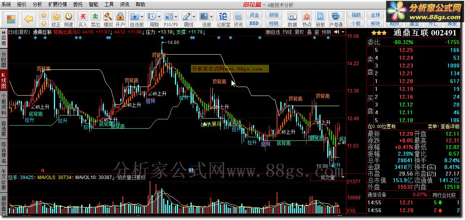Open the 自选股 favorites folder icon

click(135, 17)
